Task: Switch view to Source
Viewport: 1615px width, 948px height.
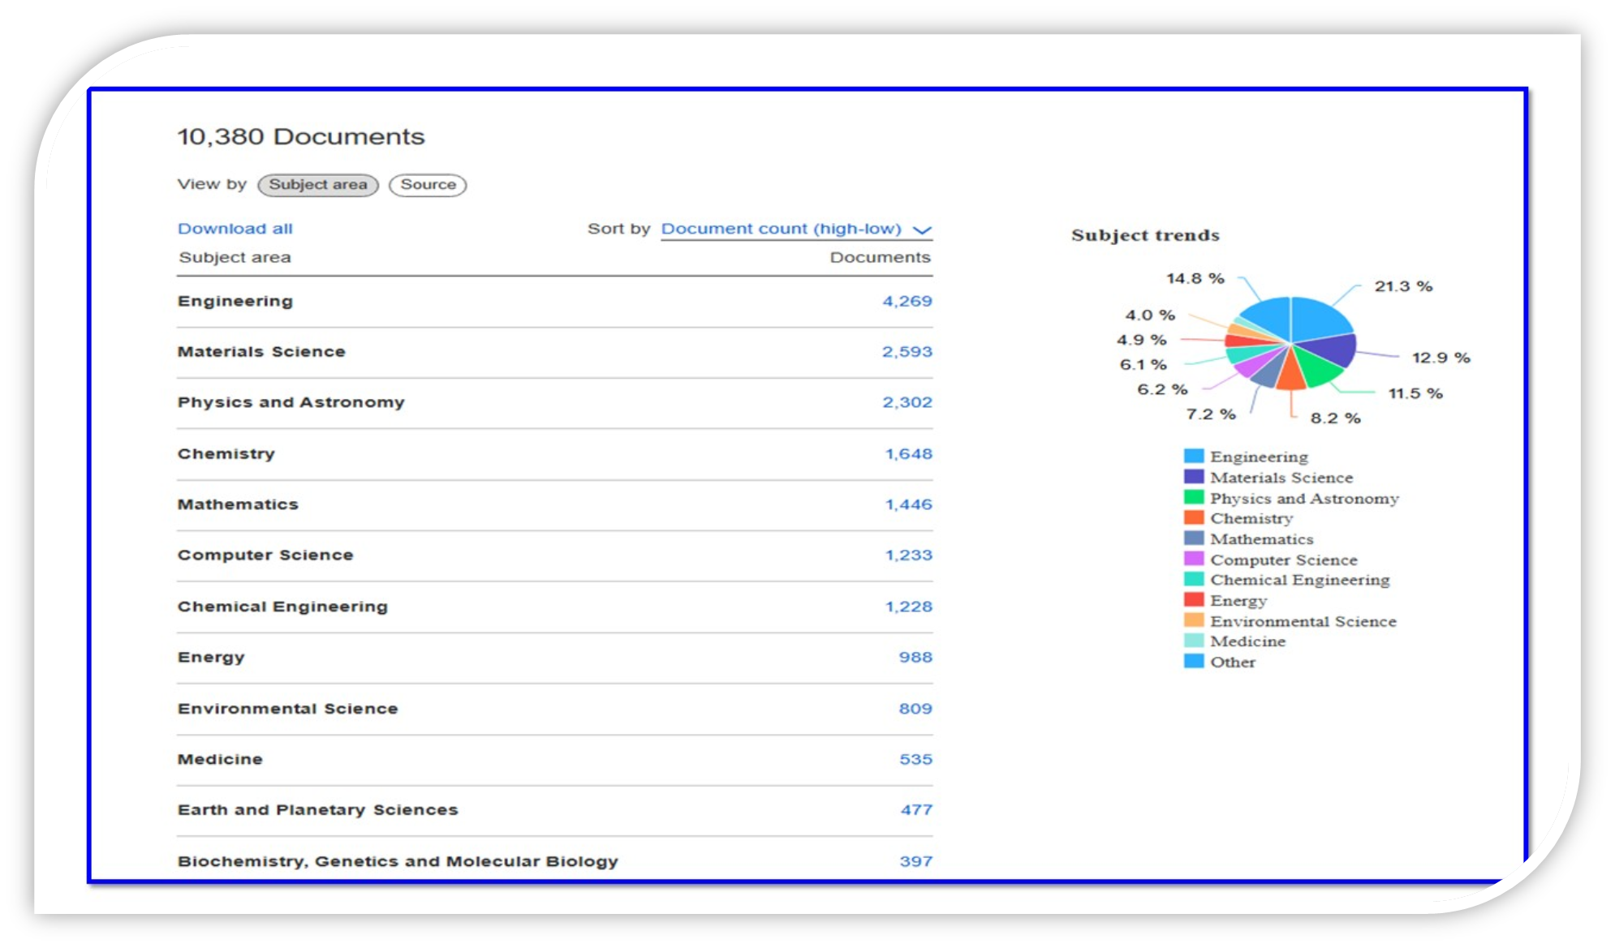Action: click(428, 185)
